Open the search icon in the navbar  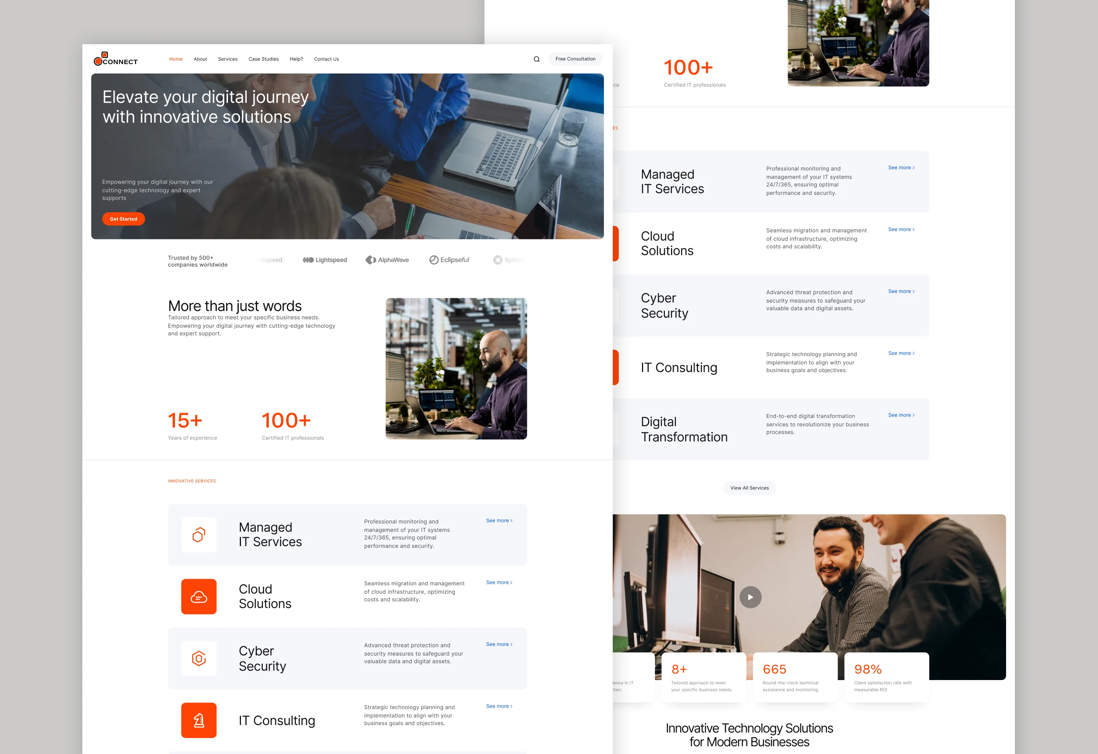[x=537, y=59]
